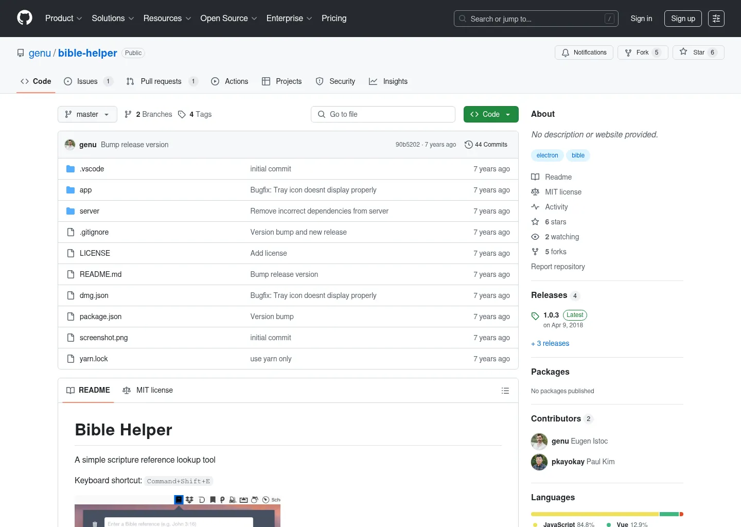View 4 Tags

(x=195, y=114)
